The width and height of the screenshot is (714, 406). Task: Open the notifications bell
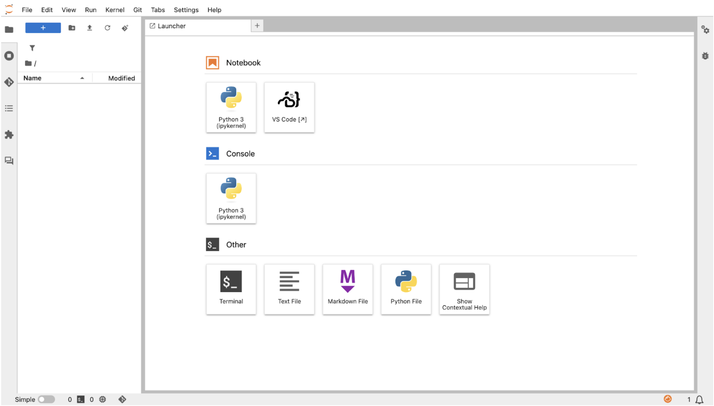(x=700, y=400)
